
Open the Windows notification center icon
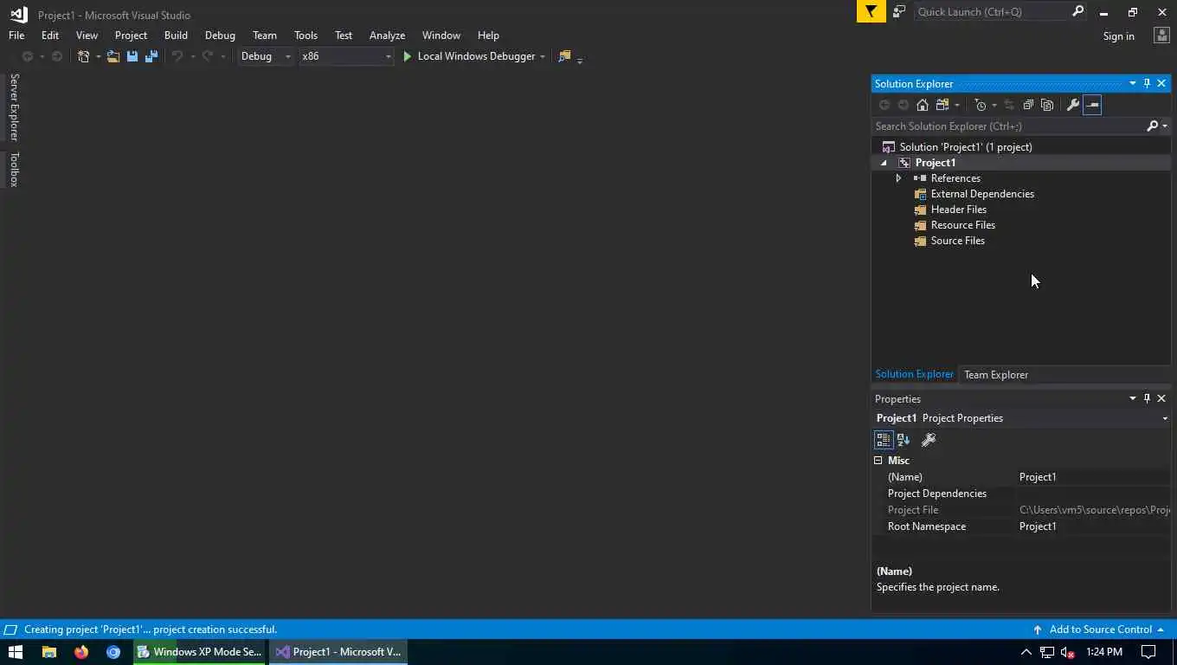(x=1148, y=652)
